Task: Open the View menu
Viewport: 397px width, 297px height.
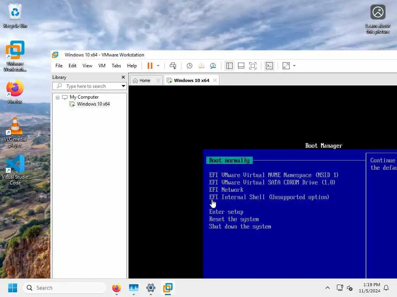Action: click(x=87, y=66)
